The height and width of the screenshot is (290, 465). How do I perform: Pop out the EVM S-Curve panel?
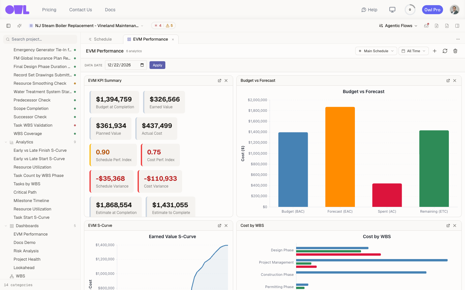(x=220, y=226)
